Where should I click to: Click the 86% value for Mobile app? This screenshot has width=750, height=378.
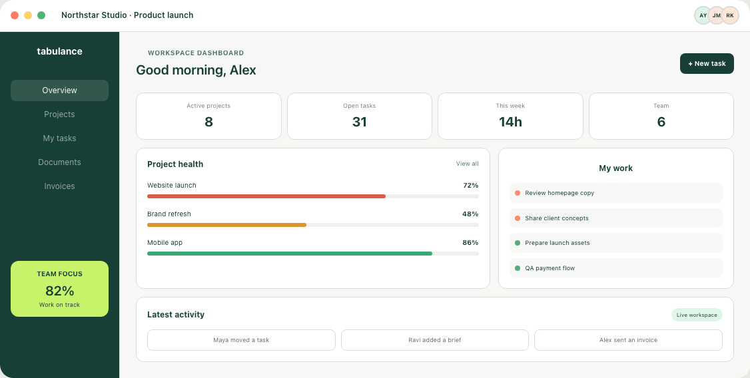[x=470, y=243]
